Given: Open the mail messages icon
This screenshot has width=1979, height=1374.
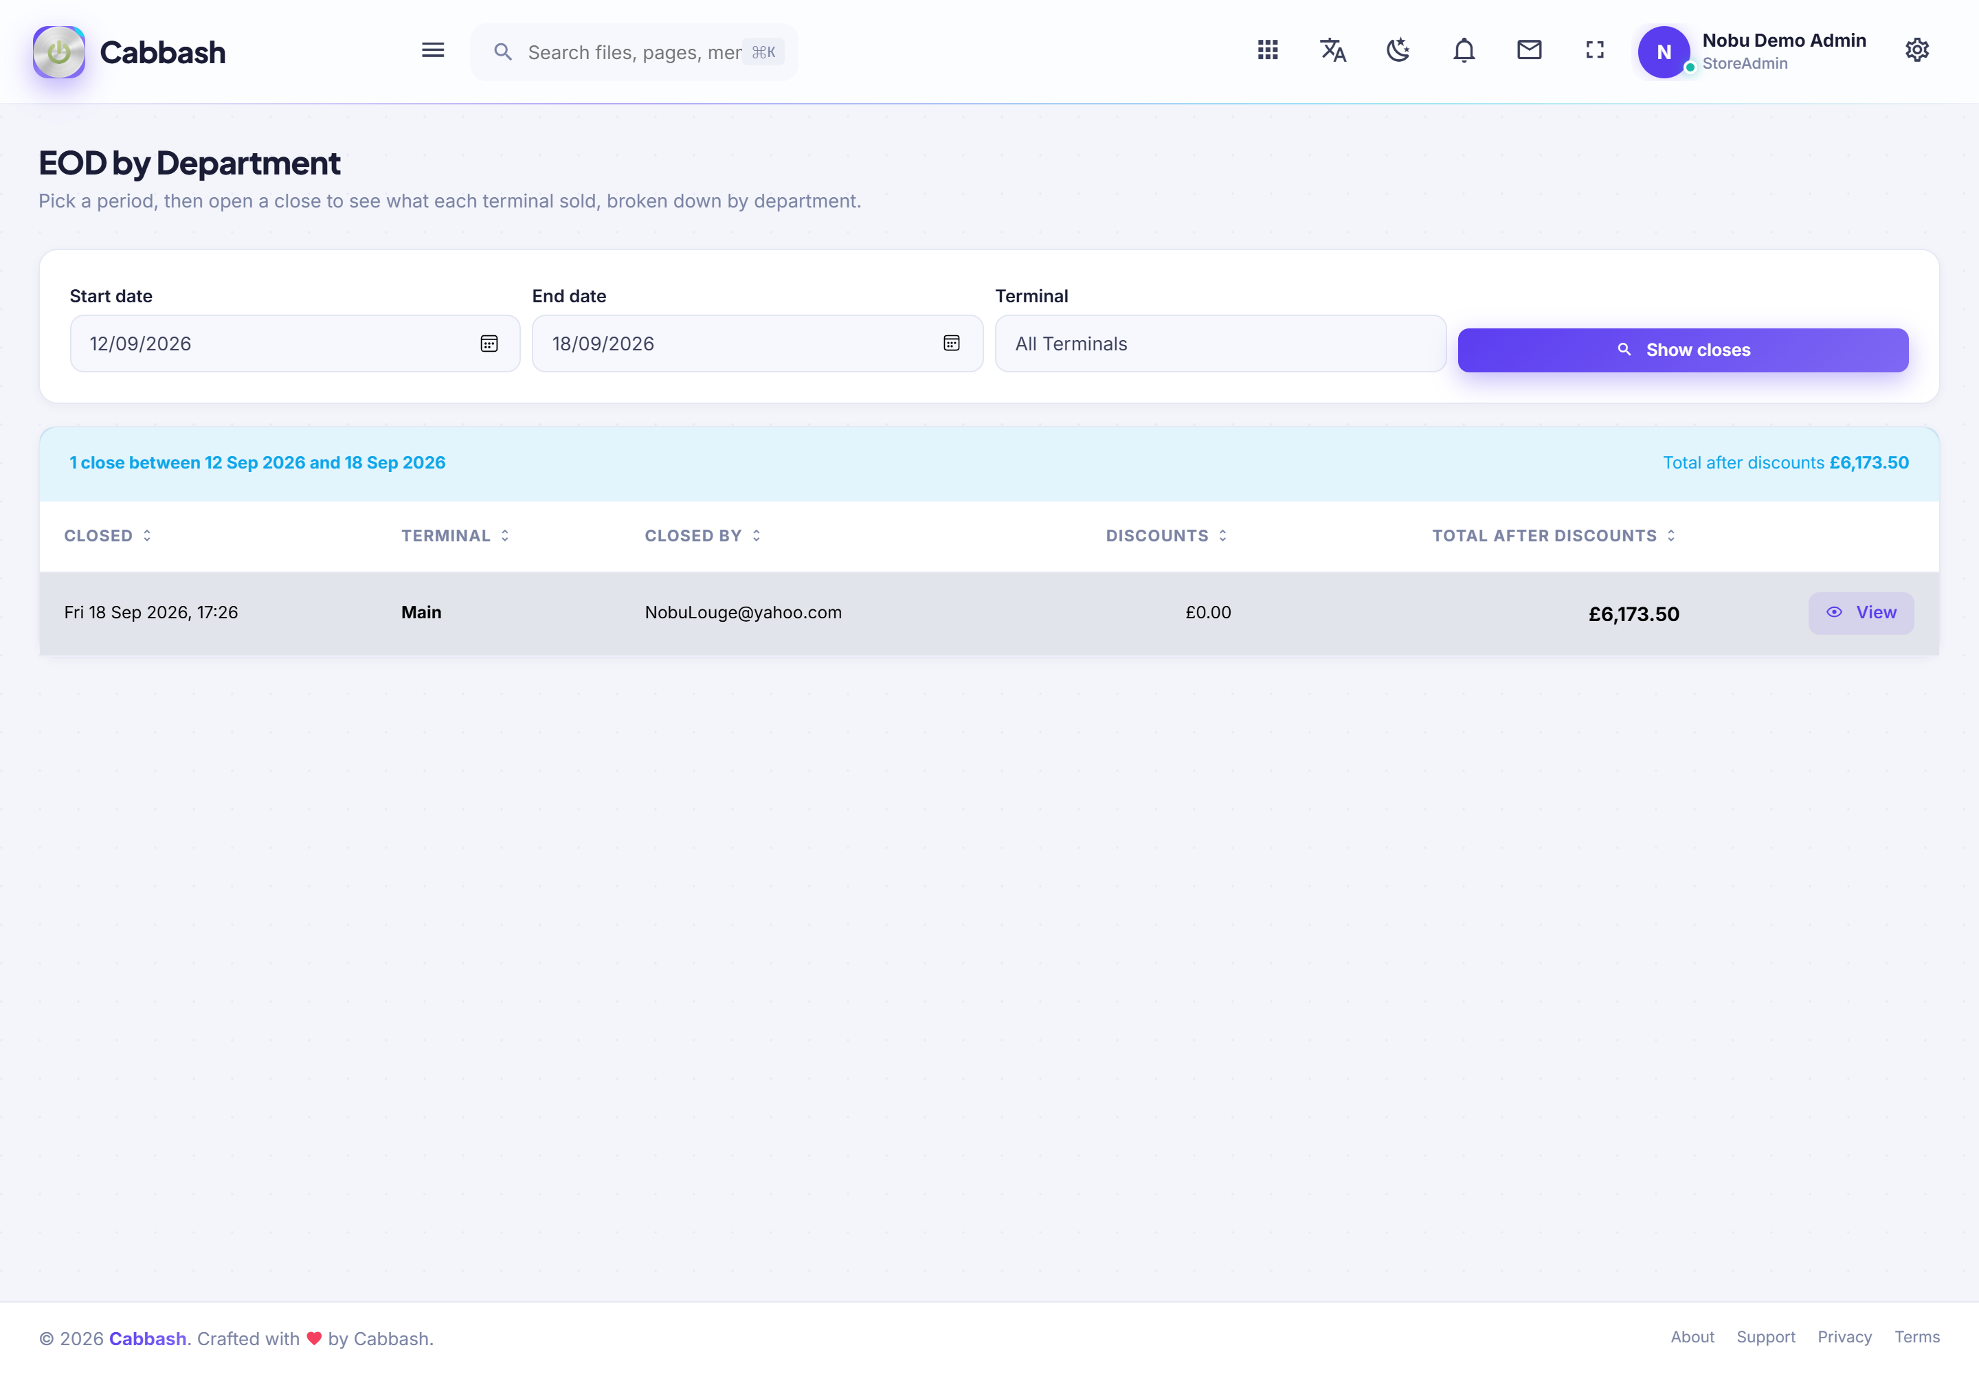Looking at the screenshot, I should pos(1530,50).
